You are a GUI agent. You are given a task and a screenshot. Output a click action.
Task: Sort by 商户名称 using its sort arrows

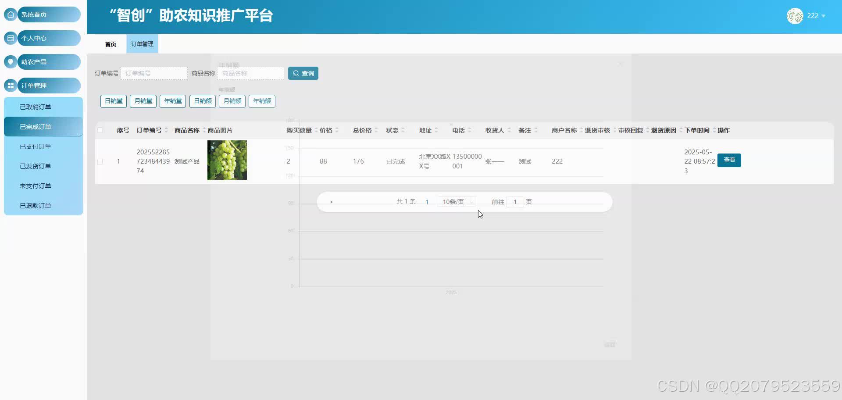click(x=582, y=130)
